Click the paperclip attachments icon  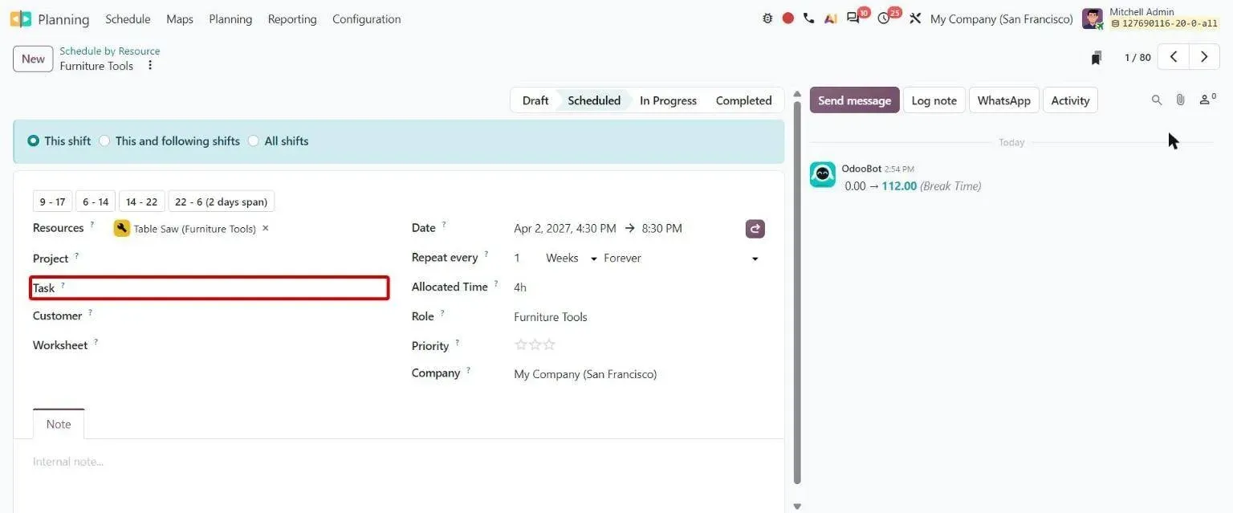click(1180, 100)
